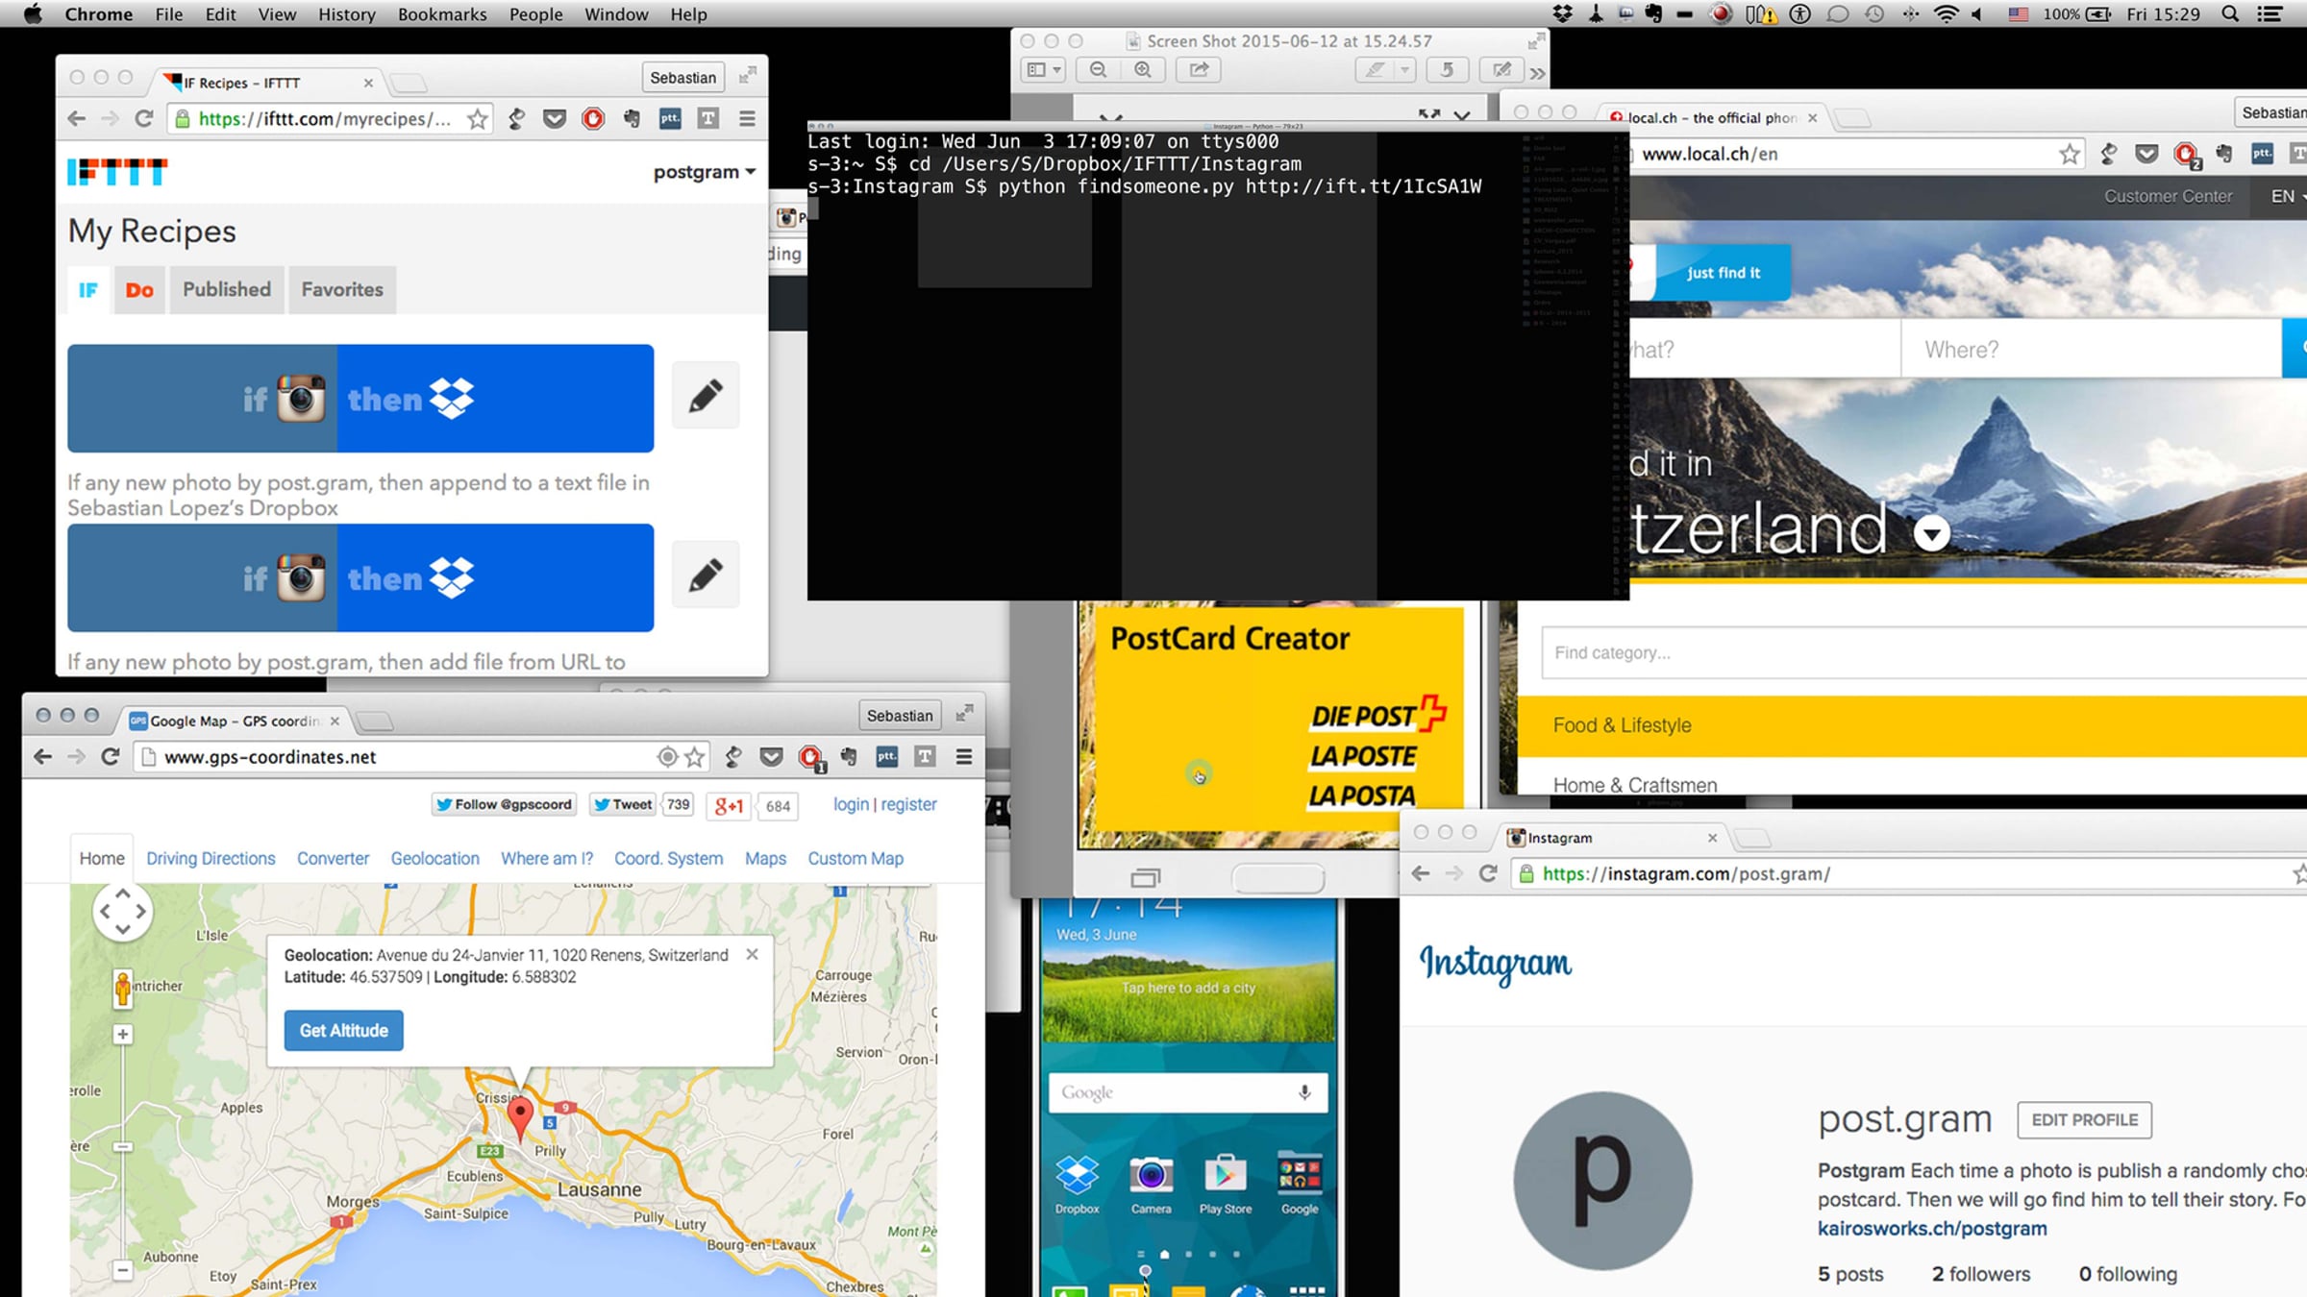Open the Chrome menu in the IFTTT window

747,119
